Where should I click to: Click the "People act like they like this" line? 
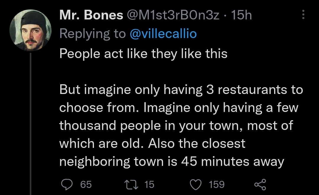(x=143, y=54)
